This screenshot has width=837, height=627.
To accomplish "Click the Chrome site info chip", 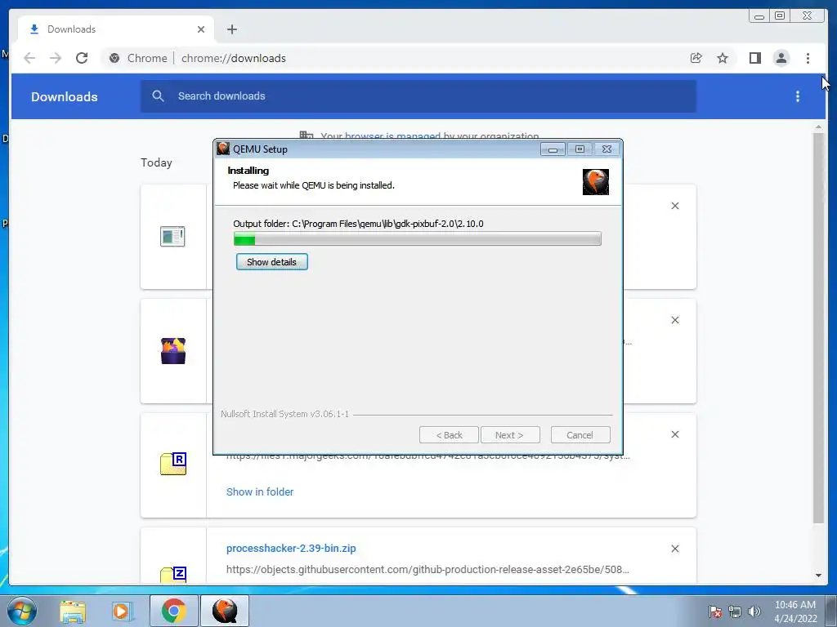I will [137, 58].
